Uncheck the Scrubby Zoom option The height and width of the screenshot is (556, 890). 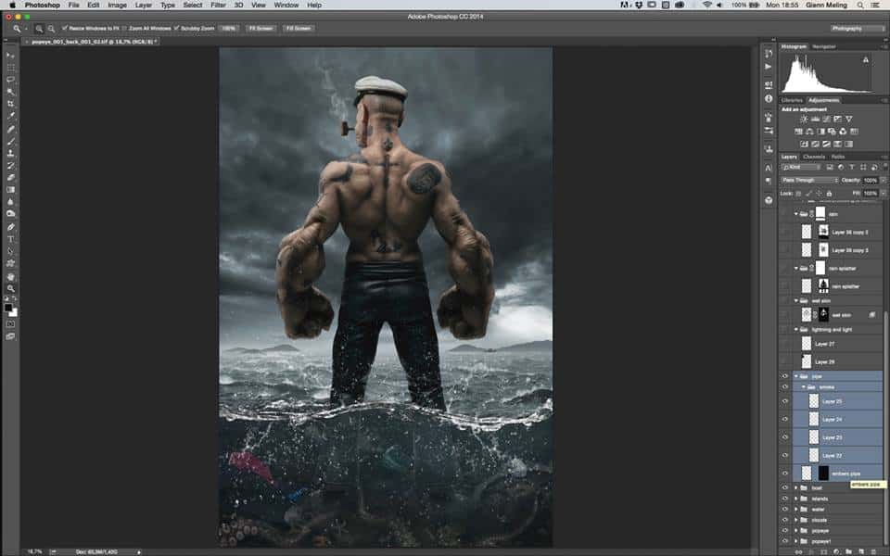pos(177,29)
